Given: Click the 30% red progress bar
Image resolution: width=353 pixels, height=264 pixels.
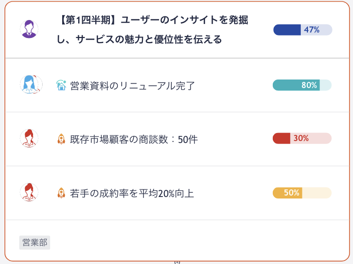Looking at the screenshot, I should [302, 138].
